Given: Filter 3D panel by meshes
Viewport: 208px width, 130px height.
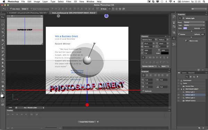Looking at the screenshot, I should pyautogui.click(x=191, y=77).
